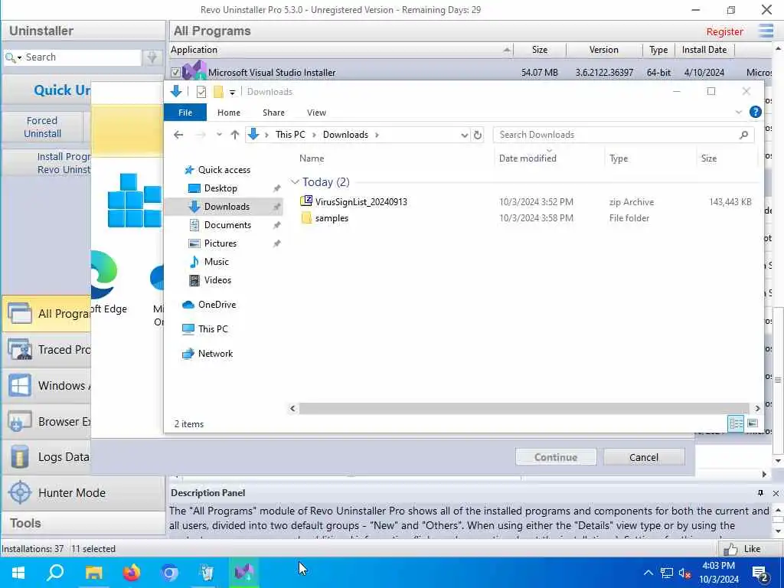Uncheck Microsoft Visual Studio Installer checkbox
This screenshot has width=784, height=588.
[x=175, y=73]
